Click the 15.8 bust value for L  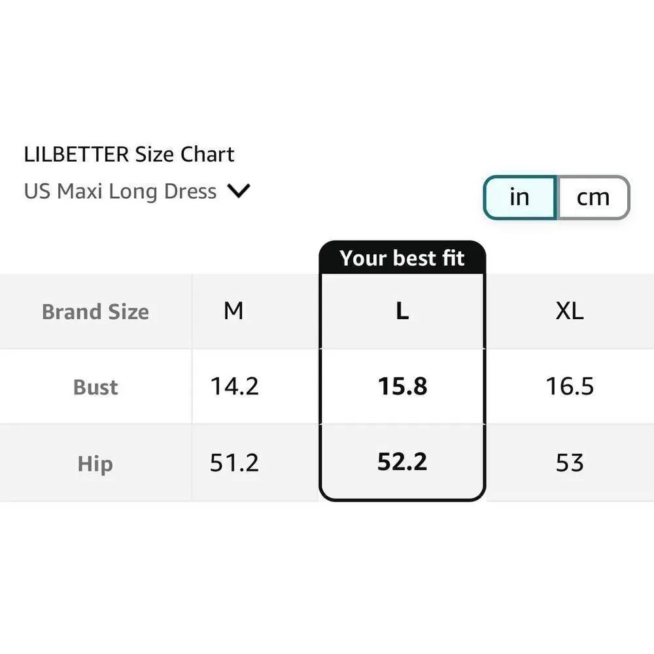(x=402, y=387)
